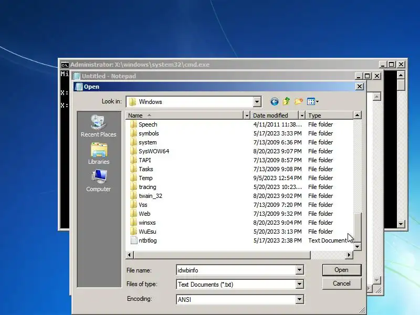
Task: Select the symbols folder
Action: tap(149, 133)
